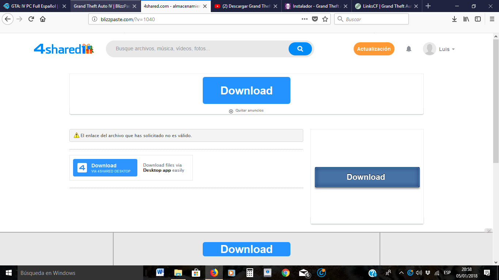Image resolution: width=499 pixels, height=280 pixels.
Task: Close the 4shared.com tab
Action: click(x=205, y=6)
